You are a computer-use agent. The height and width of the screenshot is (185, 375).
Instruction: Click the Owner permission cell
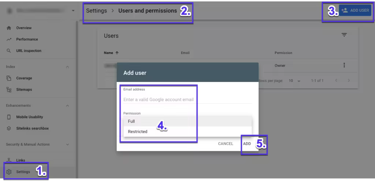(x=280, y=66)
